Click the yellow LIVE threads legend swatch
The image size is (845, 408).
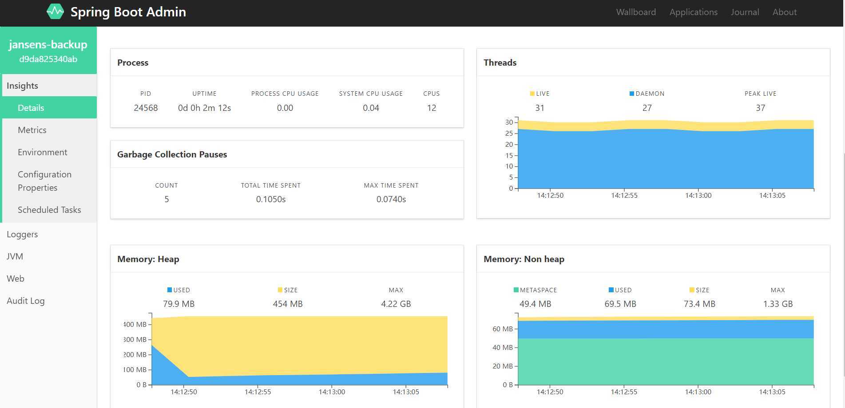[532, 94]
